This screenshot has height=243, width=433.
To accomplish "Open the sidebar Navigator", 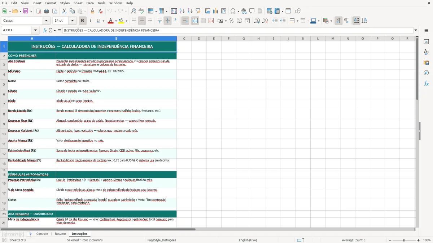I will 426,73.
